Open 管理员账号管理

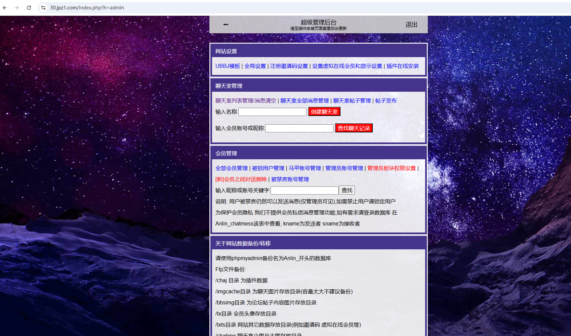[x=344, y=168]
